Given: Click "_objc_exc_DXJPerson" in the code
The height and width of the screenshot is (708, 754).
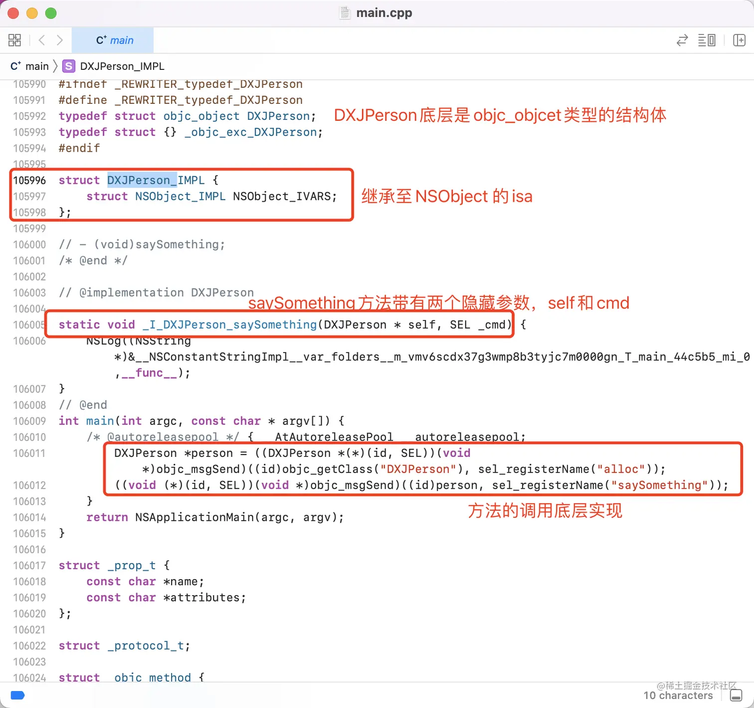Looking at the screenshot, I should 250,132.
